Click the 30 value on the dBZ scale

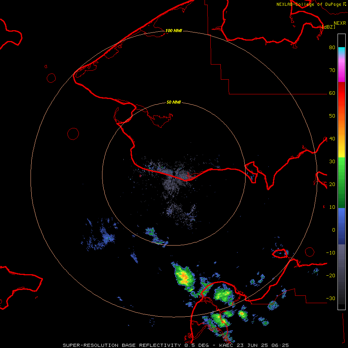pos(332,162)
